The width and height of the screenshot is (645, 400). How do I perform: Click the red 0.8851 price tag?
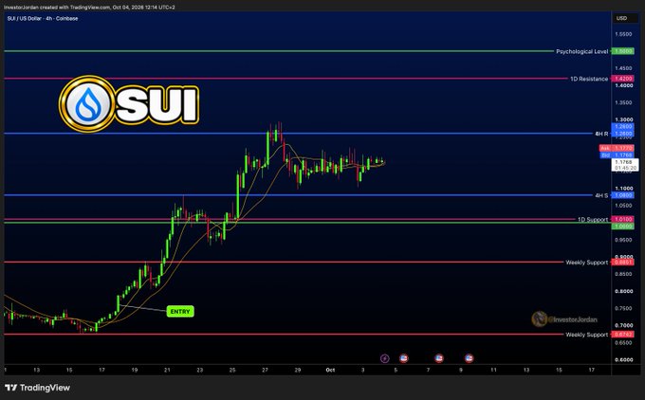tap(623, 263)
